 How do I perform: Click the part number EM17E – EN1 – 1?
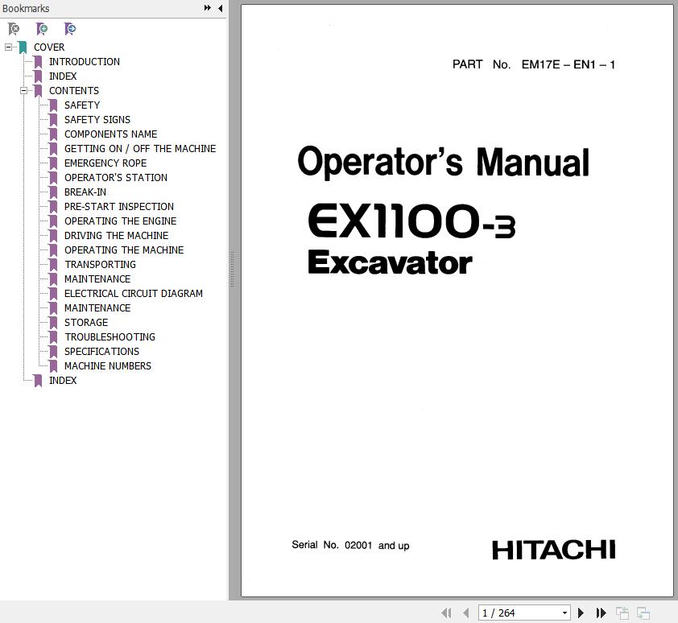click(568, 64)
